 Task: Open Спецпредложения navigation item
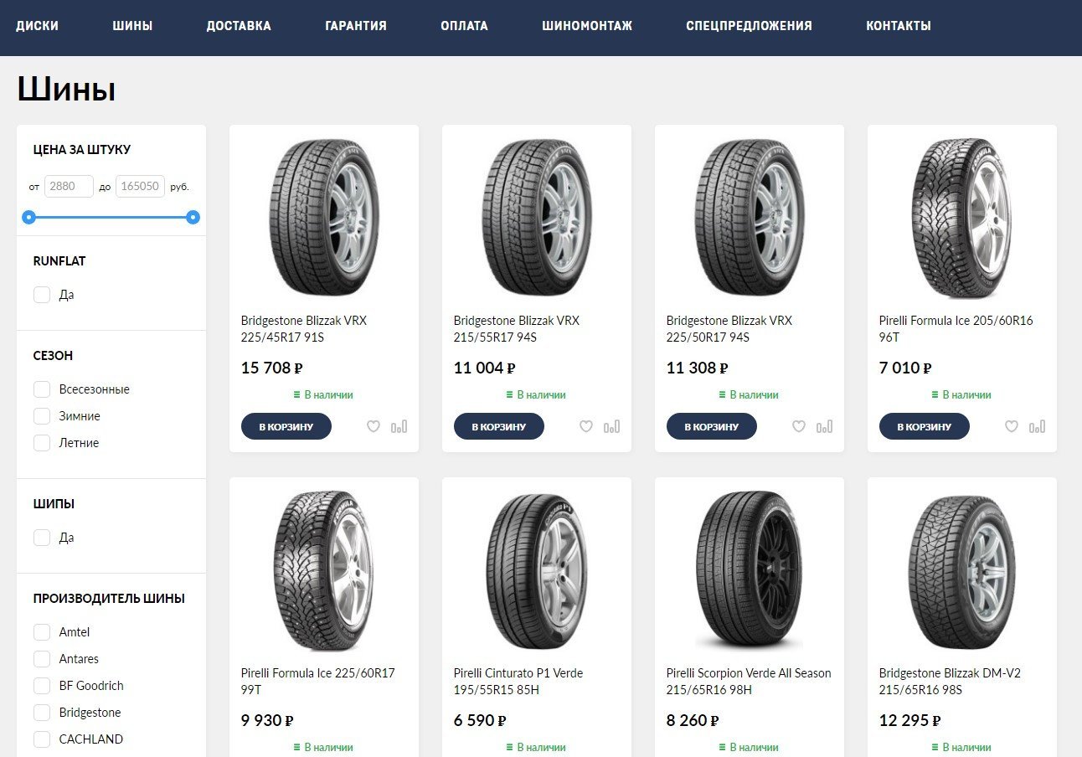[x=749, y=26]
